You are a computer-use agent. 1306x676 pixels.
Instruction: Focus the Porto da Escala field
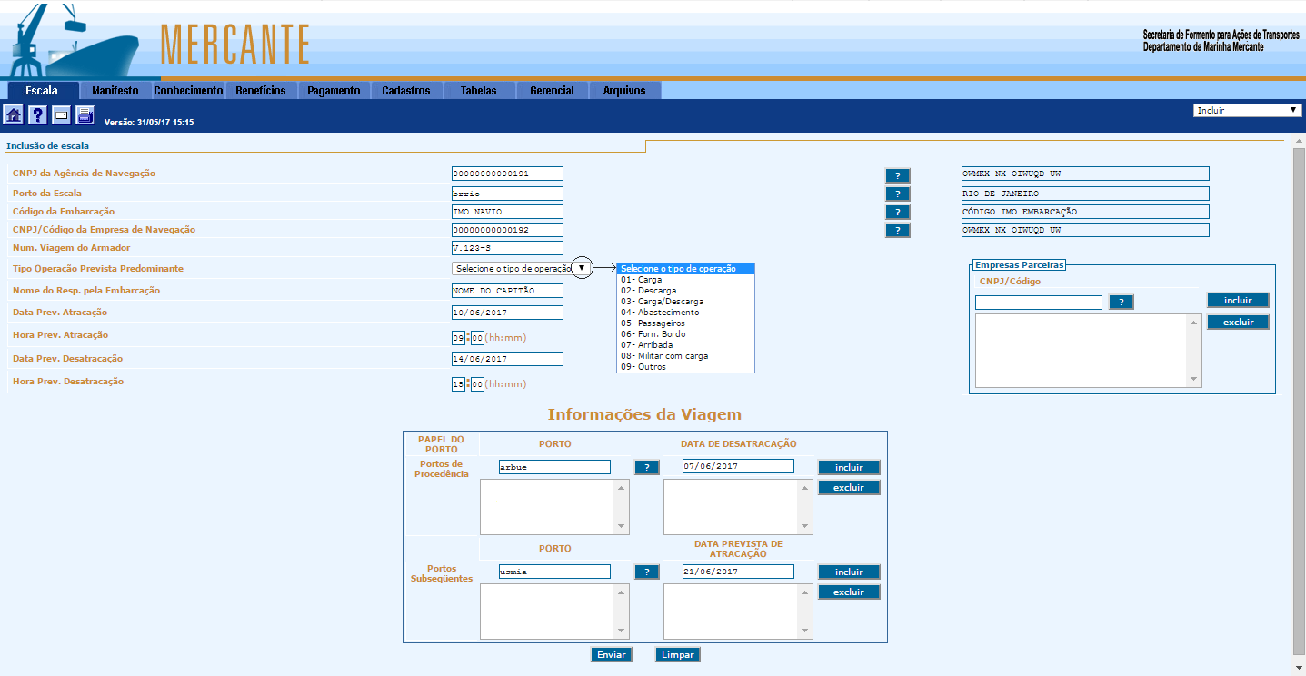coord(507,194)
